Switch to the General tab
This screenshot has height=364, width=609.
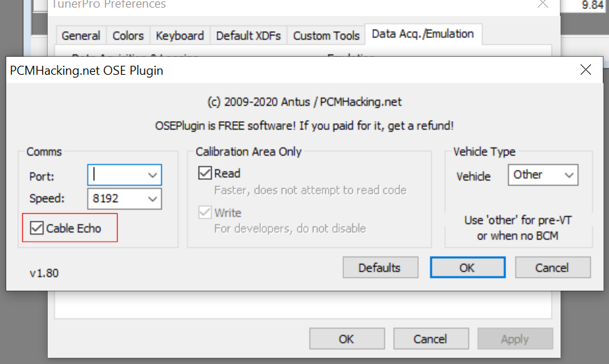point(81,36)
